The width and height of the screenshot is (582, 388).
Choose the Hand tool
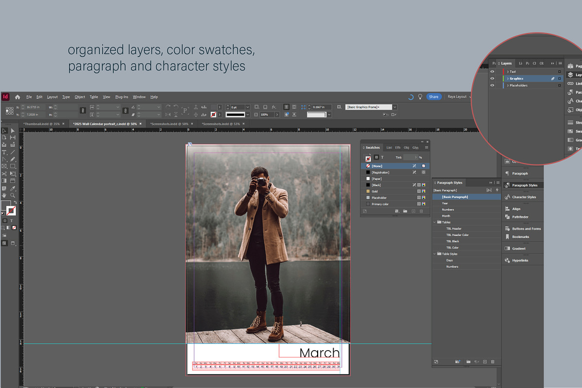[x=4, y=195]
